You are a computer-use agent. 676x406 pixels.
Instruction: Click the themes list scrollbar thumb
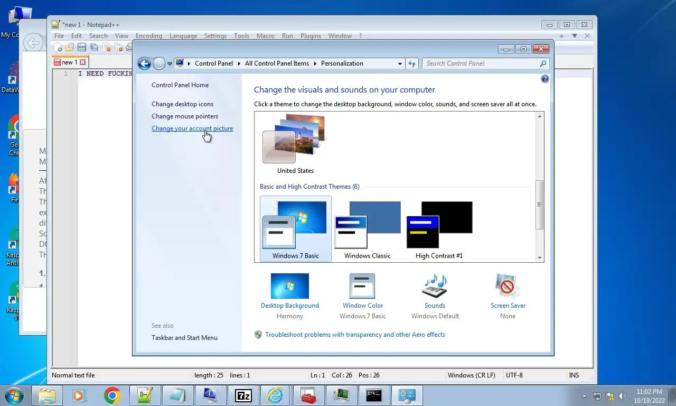pyautogui.click(x=539, y=205)
